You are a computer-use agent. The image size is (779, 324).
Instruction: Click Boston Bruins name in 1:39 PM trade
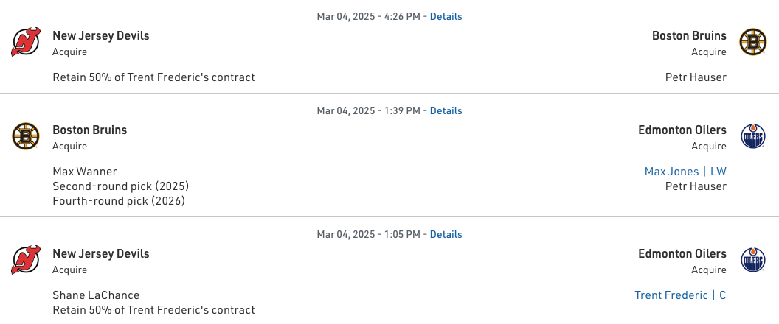tap(90, 130)
